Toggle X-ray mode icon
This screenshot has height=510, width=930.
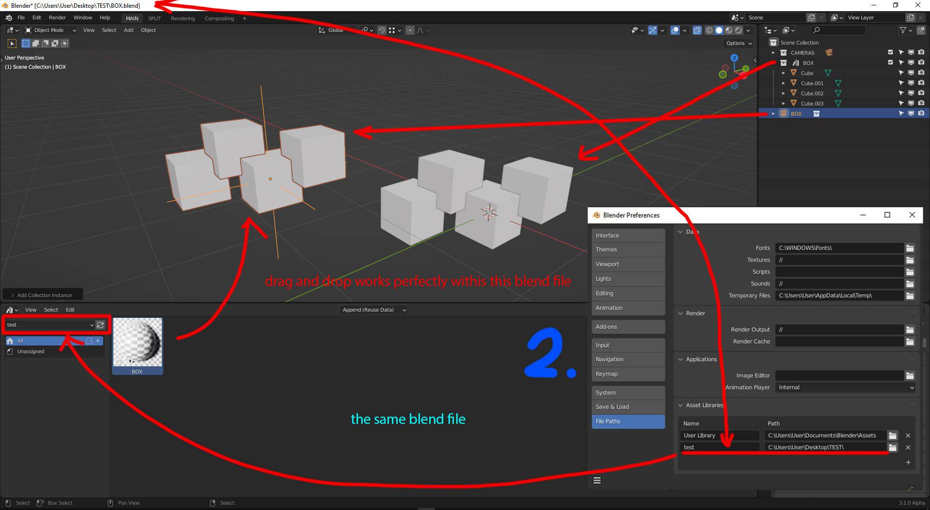click(x=697, y=30)
